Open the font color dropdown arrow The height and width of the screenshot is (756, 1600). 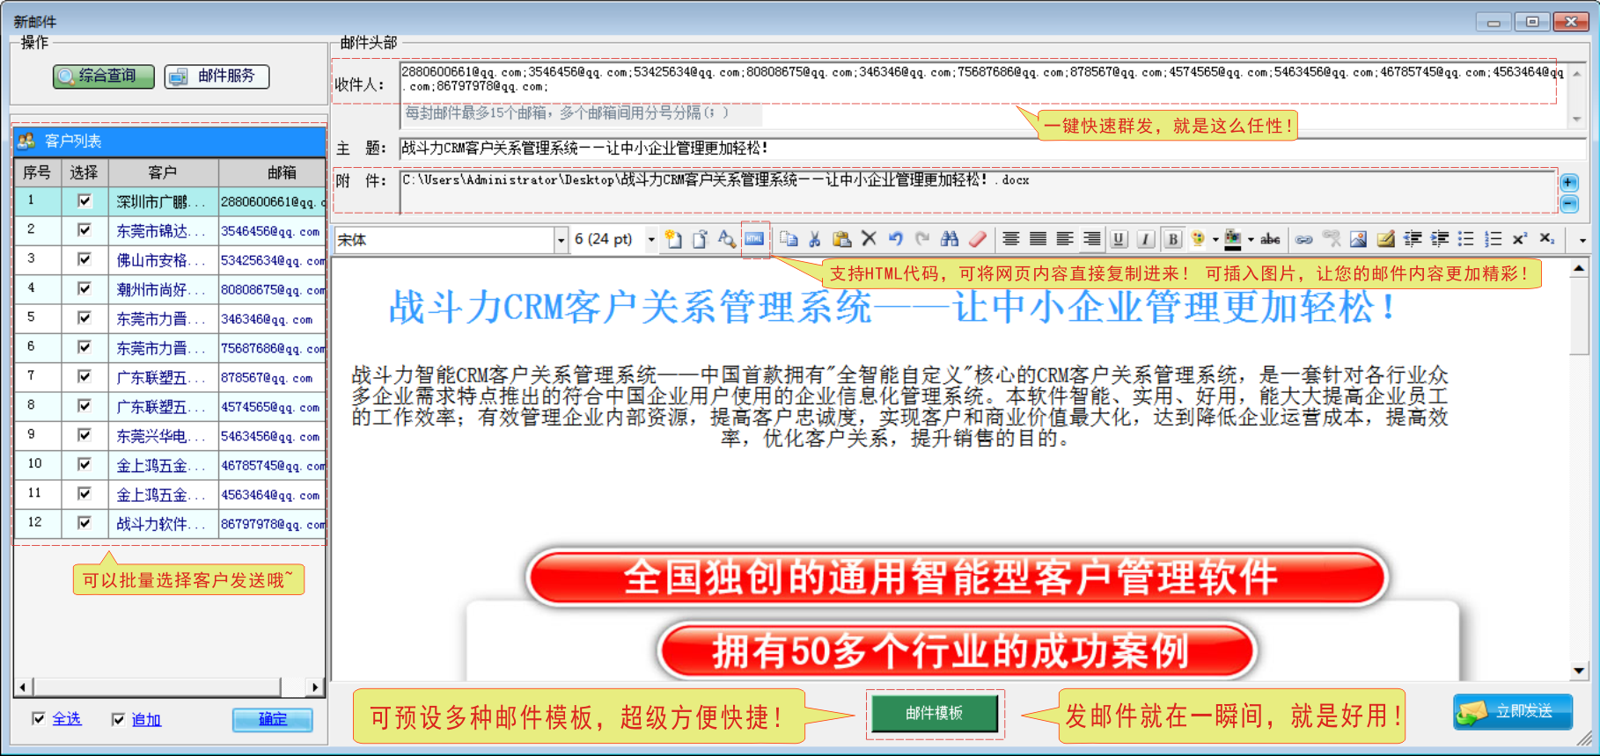pos(1215,239)
